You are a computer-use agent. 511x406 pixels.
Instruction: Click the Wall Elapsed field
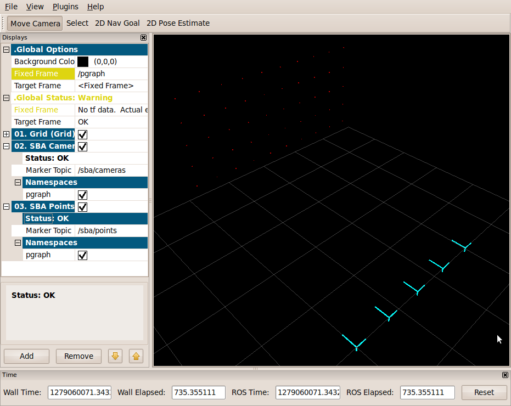coord(199,392)
